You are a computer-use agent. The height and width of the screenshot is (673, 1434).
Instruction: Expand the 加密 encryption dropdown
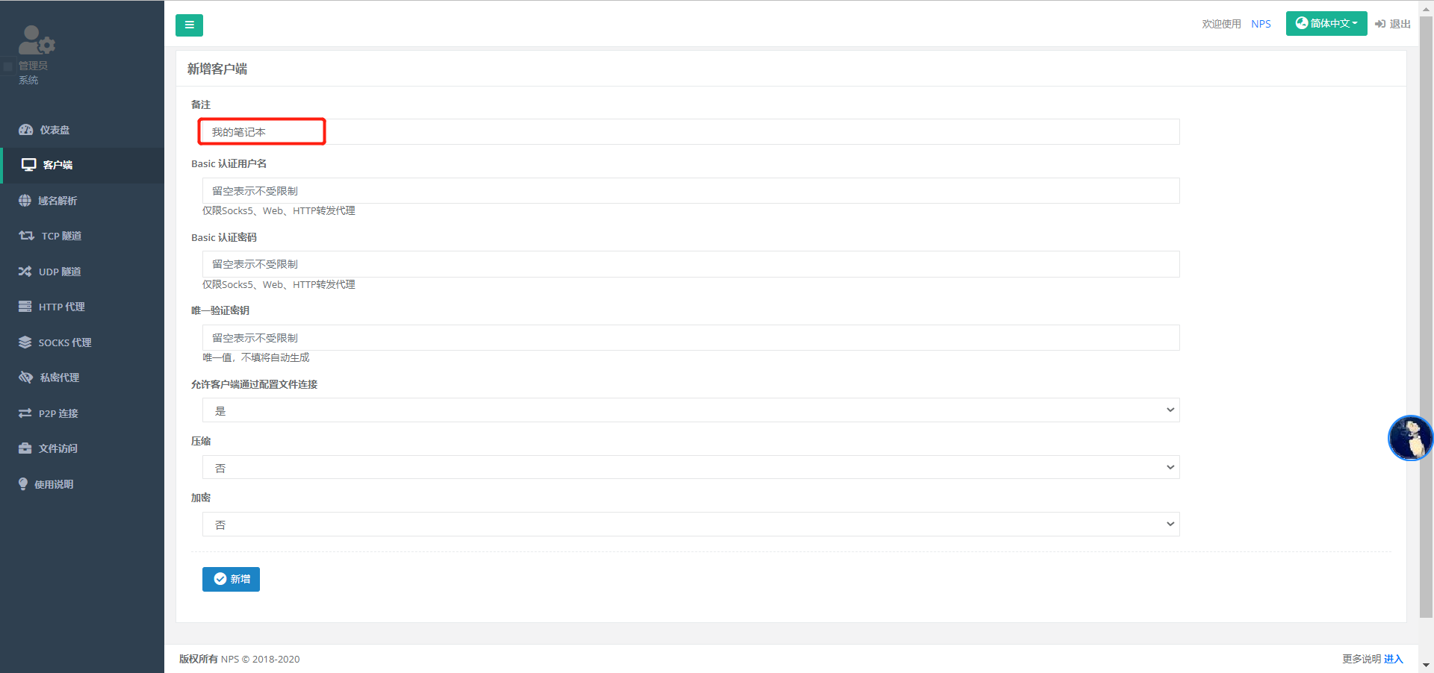click(690, 524)
